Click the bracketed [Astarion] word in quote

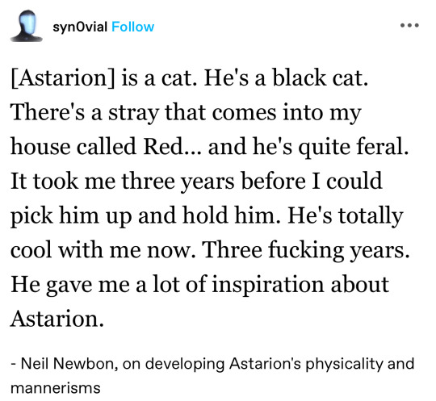tap(62, 77)
